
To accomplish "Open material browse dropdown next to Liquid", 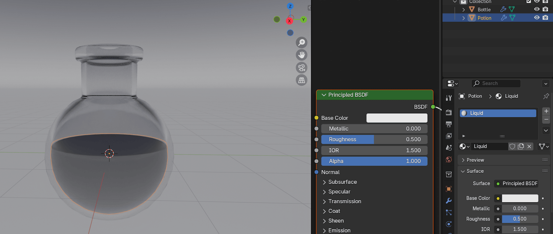I will 464,147.
